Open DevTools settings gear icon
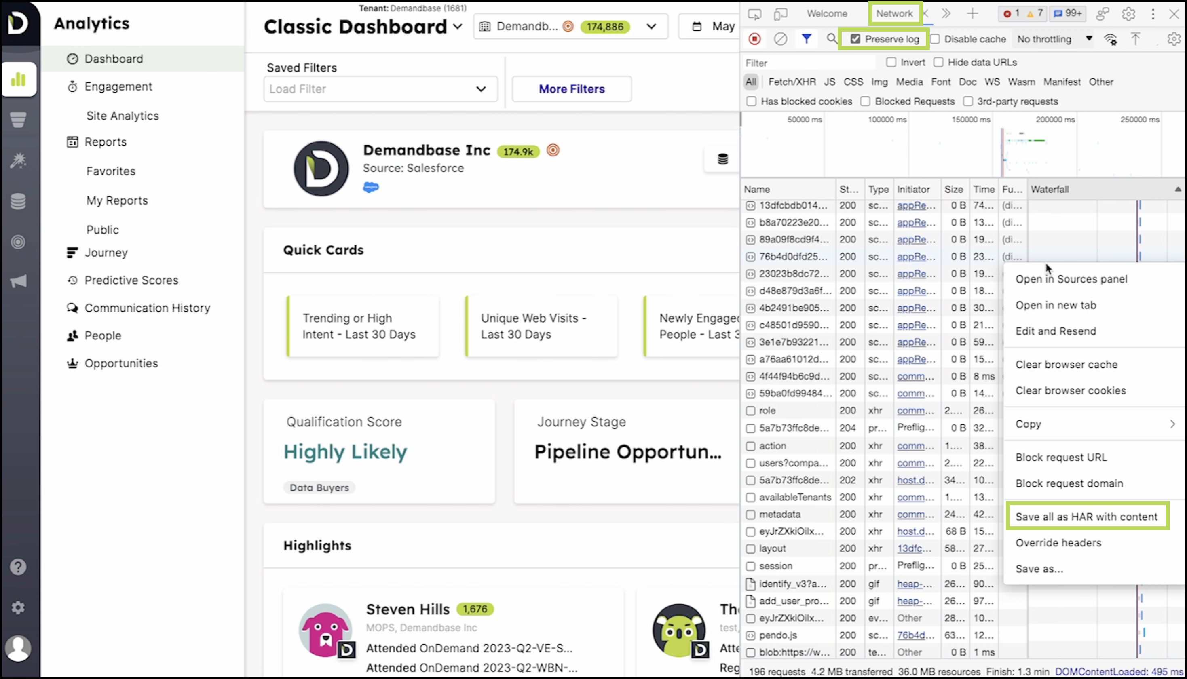Image resolution: width=1187 pixels, height=679 pixels. click(x=1128, y=14)
